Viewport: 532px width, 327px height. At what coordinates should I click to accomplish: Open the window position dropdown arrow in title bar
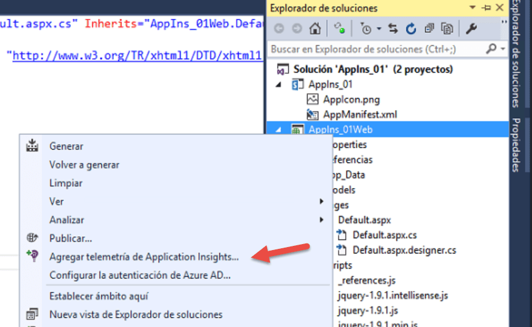pos(472,8)
